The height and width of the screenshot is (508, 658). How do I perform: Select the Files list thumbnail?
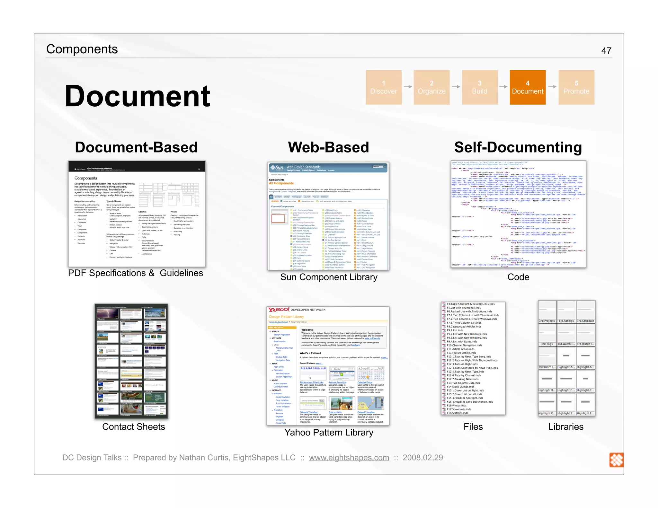(473, 358)
